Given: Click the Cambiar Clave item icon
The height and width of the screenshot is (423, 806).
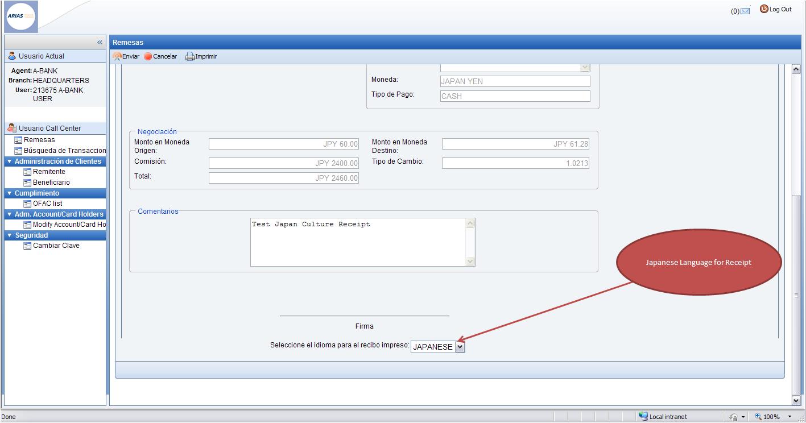Looking at the screenshot, I should (27, 246).
